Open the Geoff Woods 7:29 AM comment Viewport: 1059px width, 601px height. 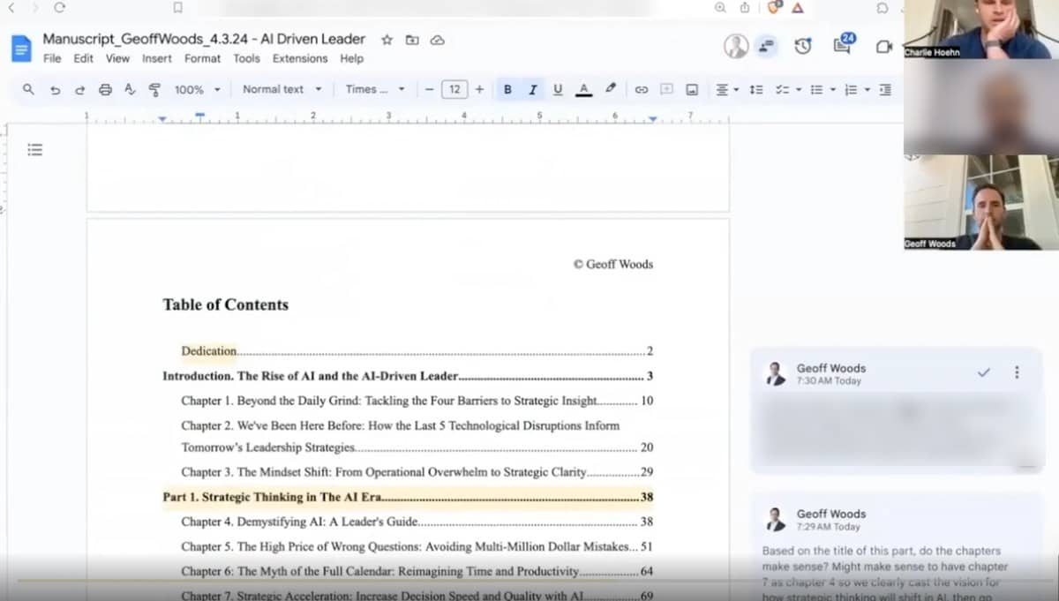tap(897, 546)
